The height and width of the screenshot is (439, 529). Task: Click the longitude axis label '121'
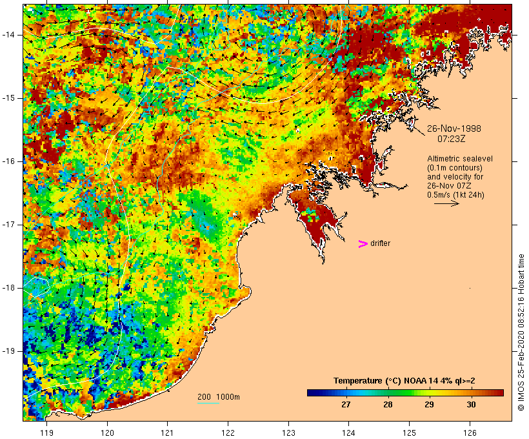[167, 433]
